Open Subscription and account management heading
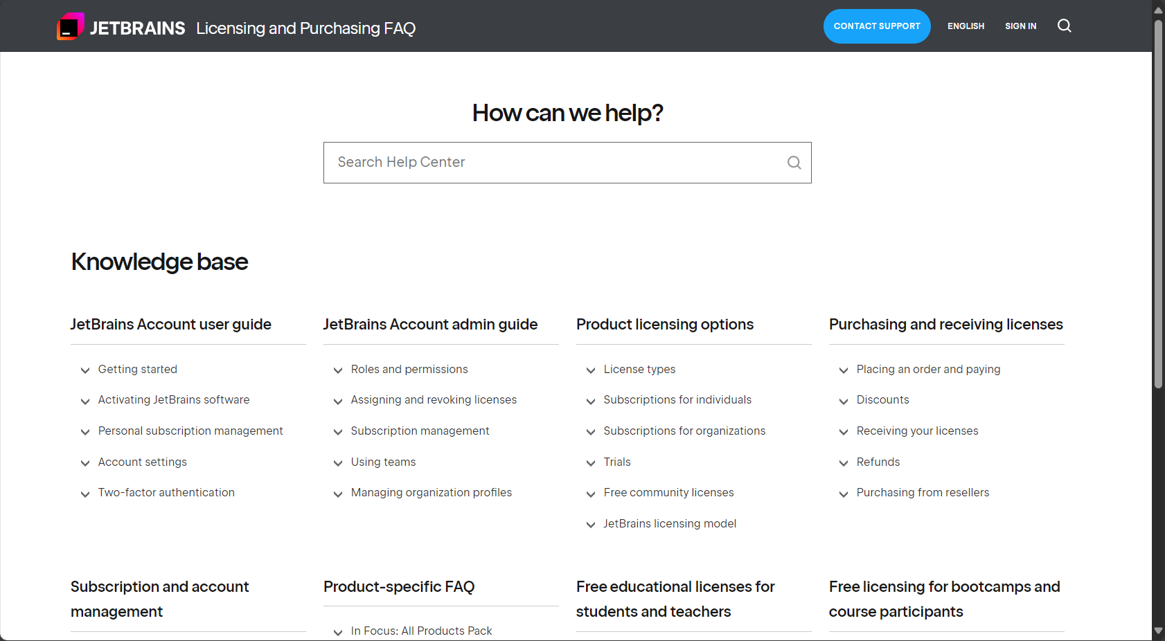This screenshot has width=1165, height=641. coord(160,599)
